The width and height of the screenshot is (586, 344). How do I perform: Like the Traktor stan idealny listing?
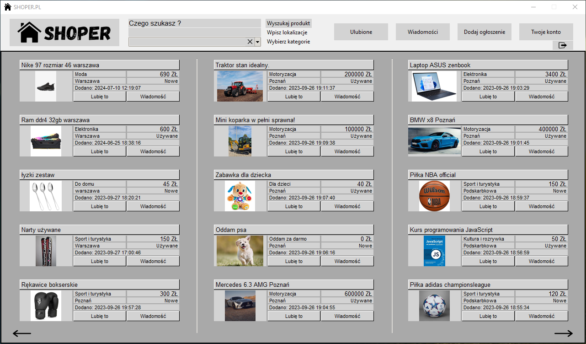pyautogui.click(x=293, y=96)
